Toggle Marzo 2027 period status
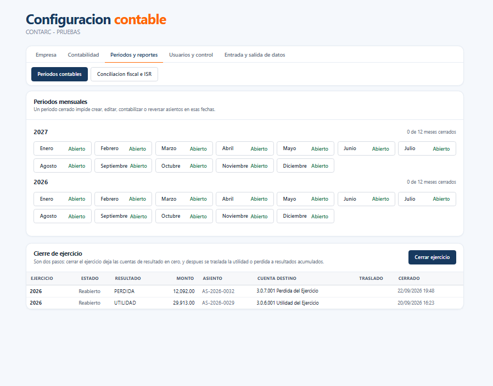493x386 pixels. coord(184,148)
